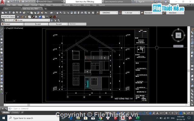Image resolution: width=194 pixels, height=121 pixels.
Task: Click the Zoom Realtime magnifier icon
Action: tap(61, 13)
